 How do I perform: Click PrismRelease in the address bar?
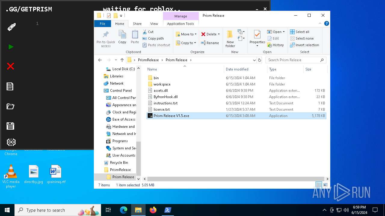[x=148, y=60]
